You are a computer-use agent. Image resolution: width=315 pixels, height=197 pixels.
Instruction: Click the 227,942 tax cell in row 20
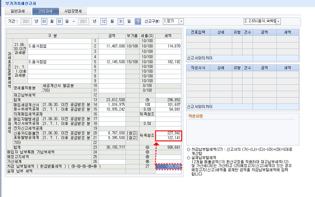coord(168,133)
